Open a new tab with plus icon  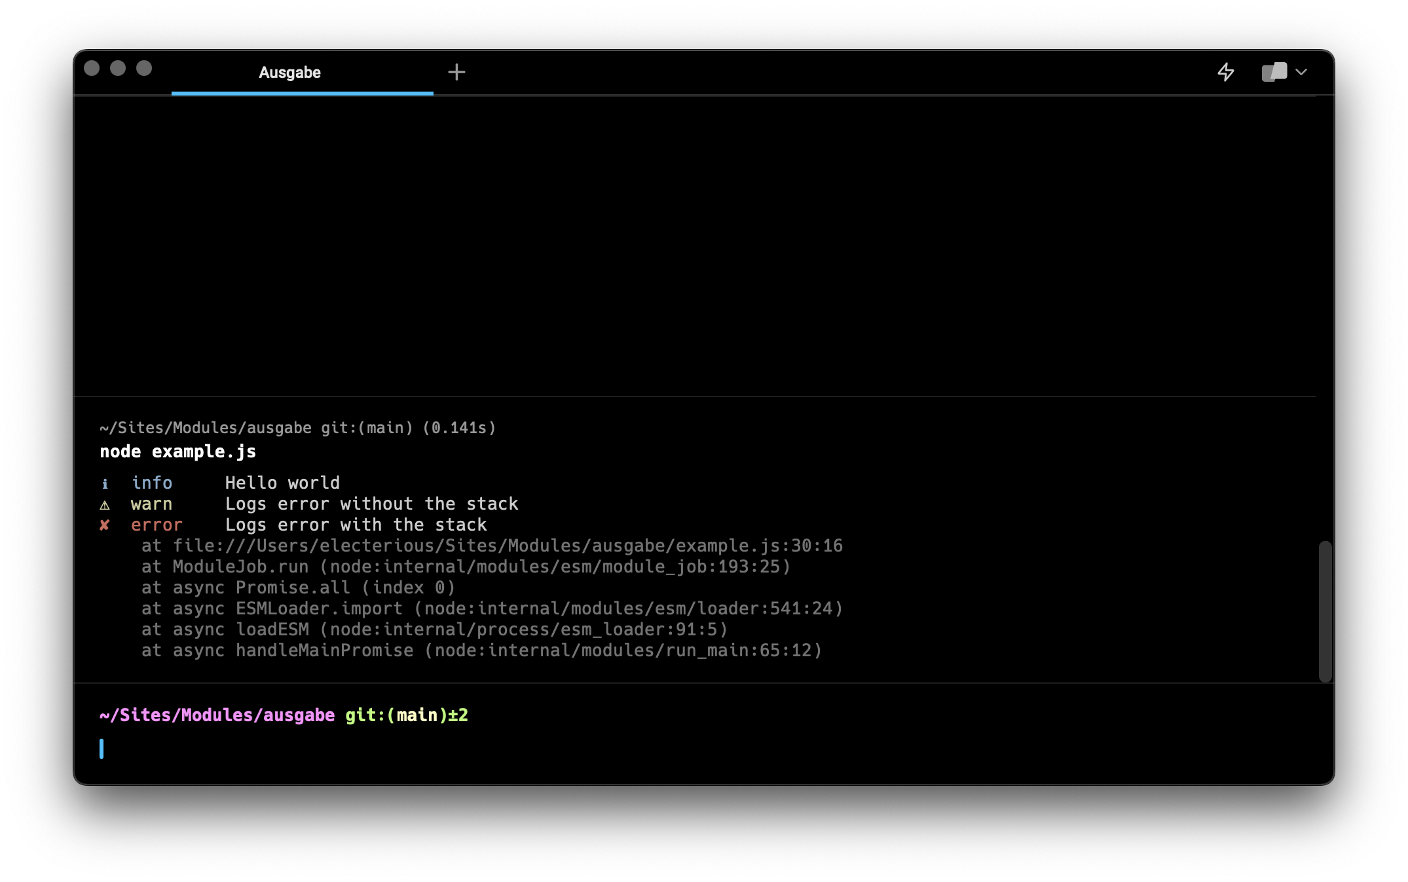click(456, 72)
